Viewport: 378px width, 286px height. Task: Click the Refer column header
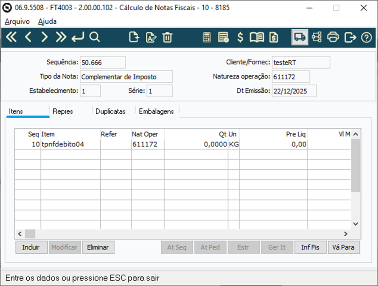(x=116, y=134)
